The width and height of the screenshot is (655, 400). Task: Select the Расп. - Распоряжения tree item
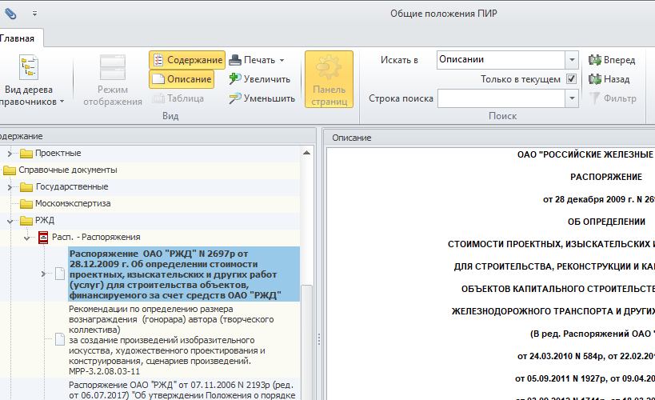[96, 237]
